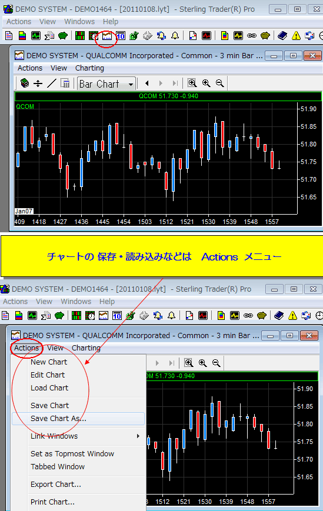Step the upper chart back with the left arrow
Image resolution: width=323 pixels, height=511 pixels.
pos(147,84)
